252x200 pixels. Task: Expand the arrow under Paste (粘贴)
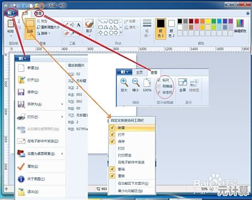11,35
